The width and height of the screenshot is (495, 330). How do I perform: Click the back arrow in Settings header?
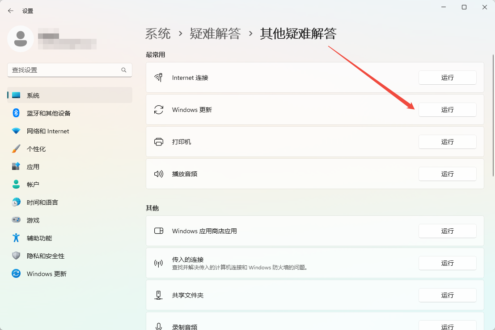(x=11, y=11)
